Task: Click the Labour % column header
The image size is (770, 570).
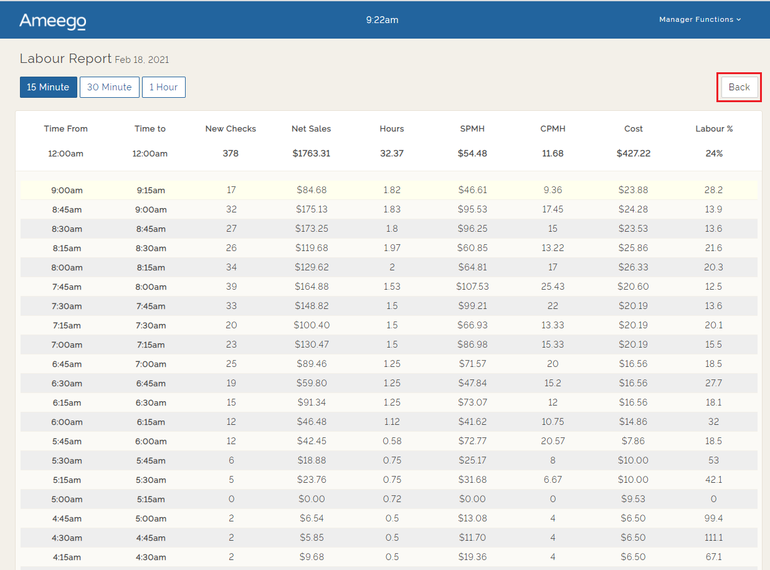Action: pos(714,128)
